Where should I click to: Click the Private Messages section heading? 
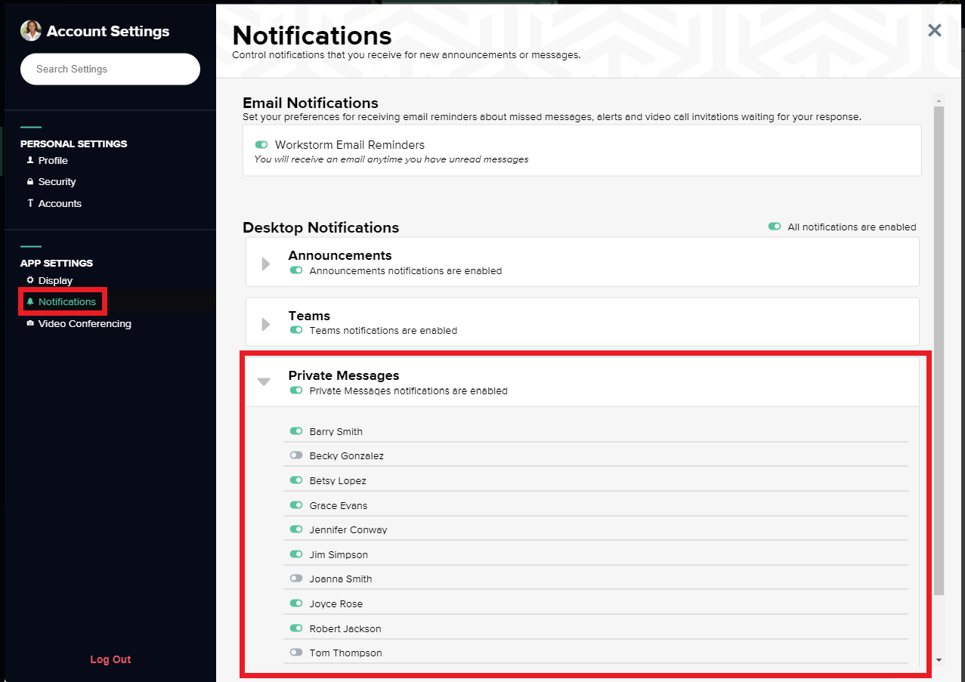[344, 375]
